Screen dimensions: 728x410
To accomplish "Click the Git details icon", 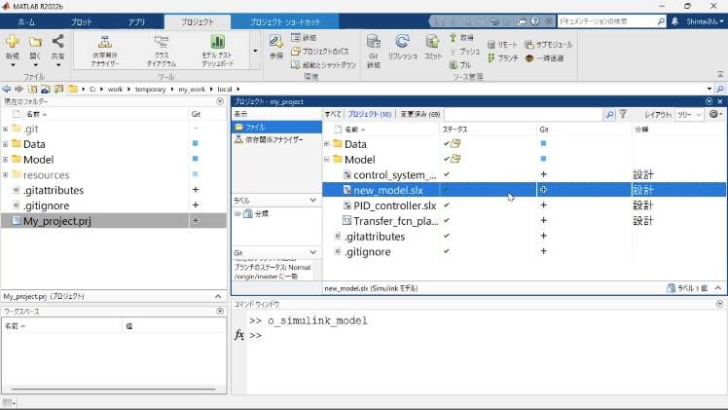I will (373, 47).
